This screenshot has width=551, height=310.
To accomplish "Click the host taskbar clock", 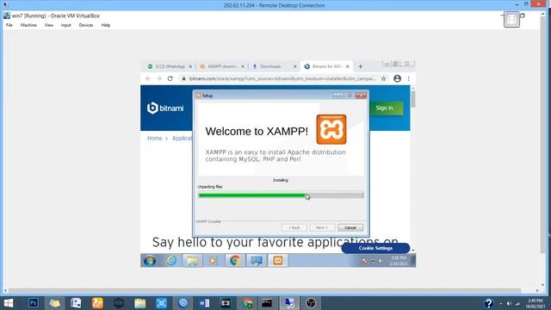I will pos(536,303).
